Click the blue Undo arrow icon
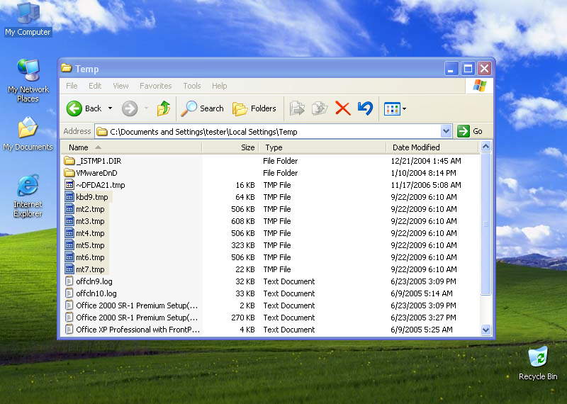Viewport: 567px width, 404px height. 365,108
